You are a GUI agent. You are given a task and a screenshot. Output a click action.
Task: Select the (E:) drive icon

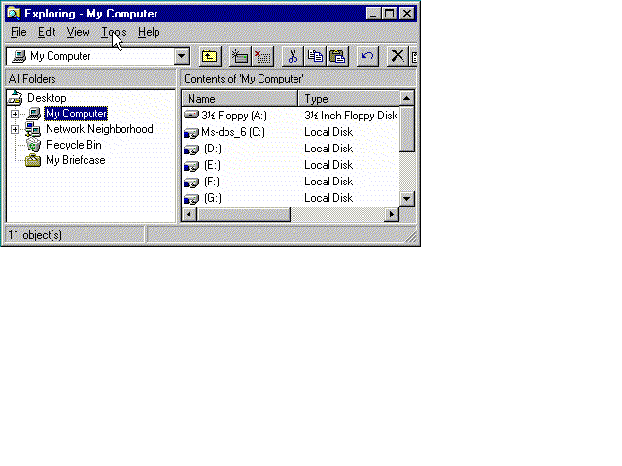tap(191, 166)
